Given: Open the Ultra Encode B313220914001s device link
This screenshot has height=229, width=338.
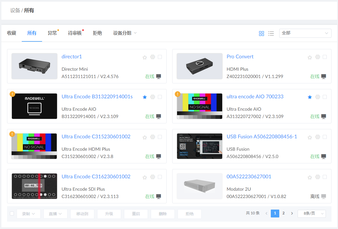Looking at the screenshot, I should coord(97,97).
